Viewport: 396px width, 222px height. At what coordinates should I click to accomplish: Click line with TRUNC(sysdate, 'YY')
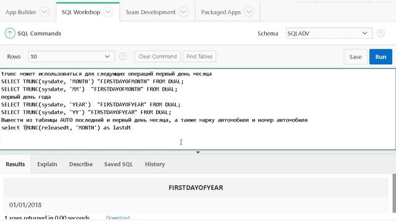[x=86, y=112]
